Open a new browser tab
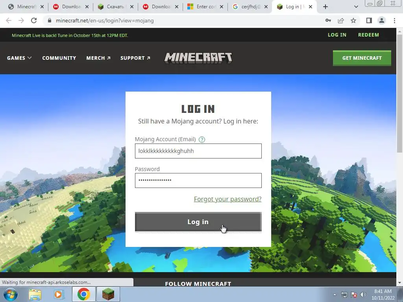Image resolution: width=403 pixels, height=302 pixels. tap(325, 7)
